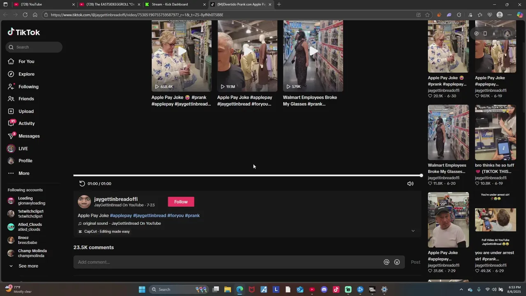Open Edge settings and more menu
526x296 pixels.
tap(510, 15)
